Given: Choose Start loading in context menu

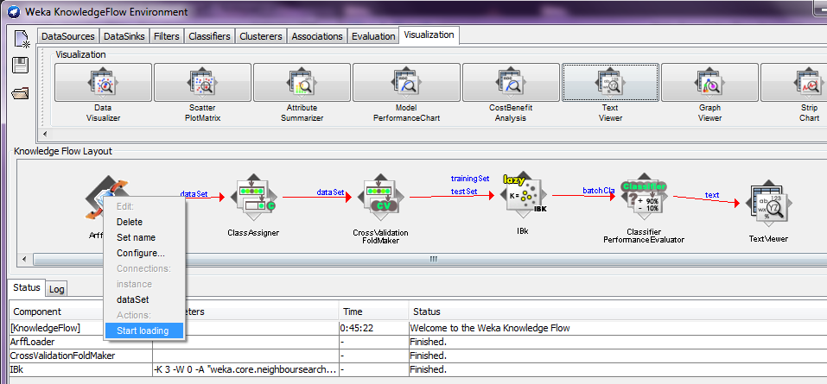Looking at the screenshot, I should 143,330.
